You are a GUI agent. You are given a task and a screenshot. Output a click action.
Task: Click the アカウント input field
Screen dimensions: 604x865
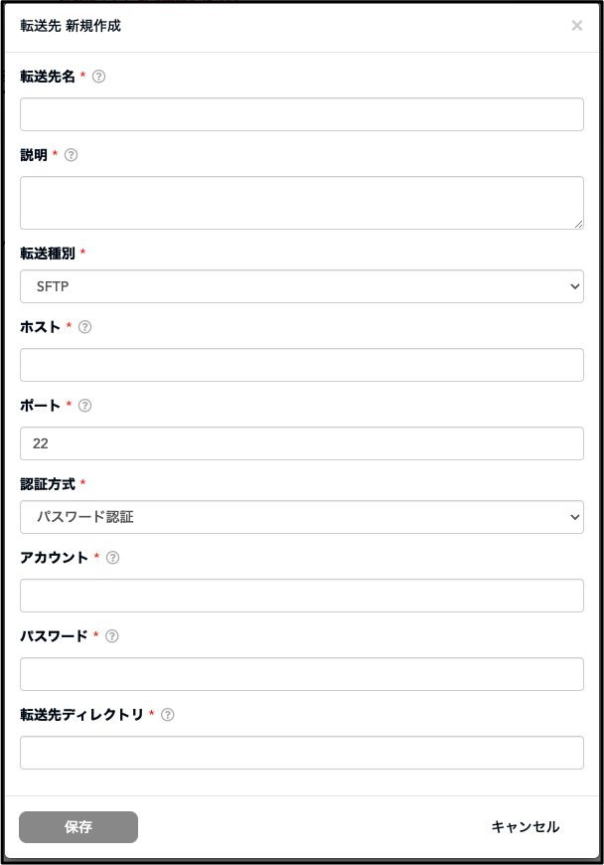302,596
